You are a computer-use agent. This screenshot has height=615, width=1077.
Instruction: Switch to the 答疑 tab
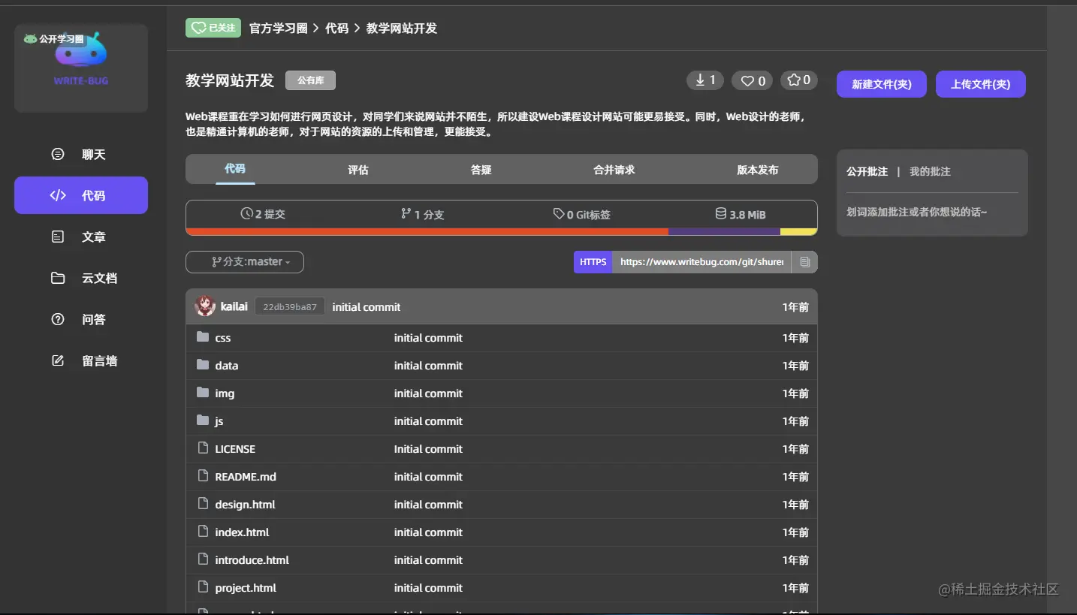pos(481,170)
